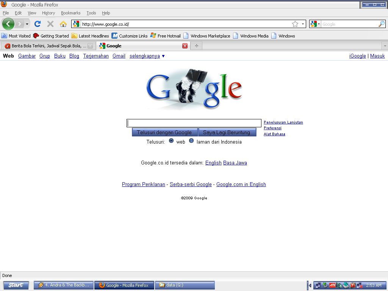Open the Edit menu
The image size is (388, 291).
18,13
